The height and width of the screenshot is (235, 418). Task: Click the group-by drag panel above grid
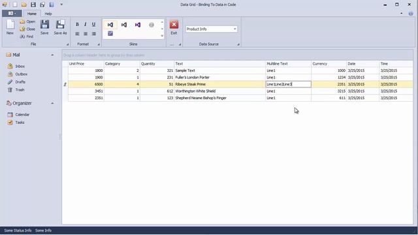[237, 55]
